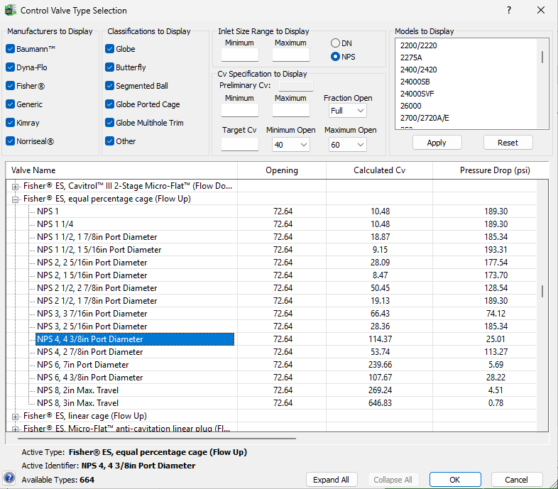558x489 pixels.
Task: Click the Pressure Drop (psi) column header
Action: [491, 170]
